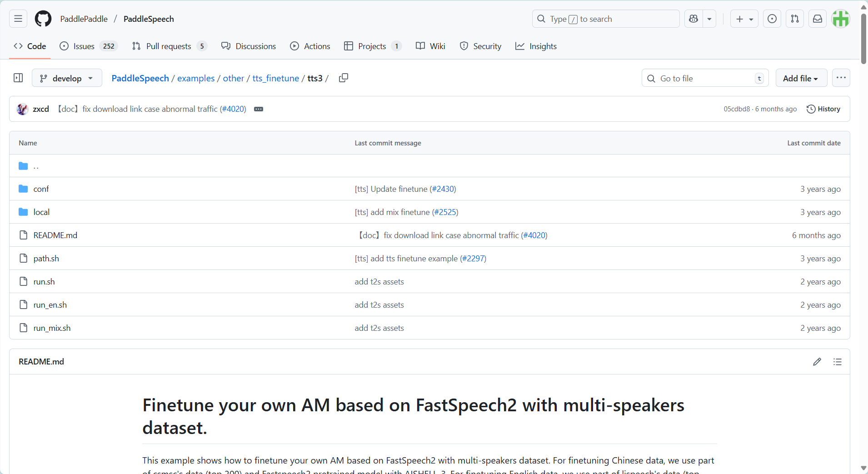The image size is (868, 474).
Task: Open the user profile avatar menu
Action: [841, 19]
